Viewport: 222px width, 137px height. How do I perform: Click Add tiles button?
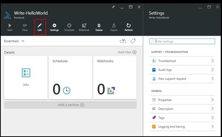tap(127, 52)
